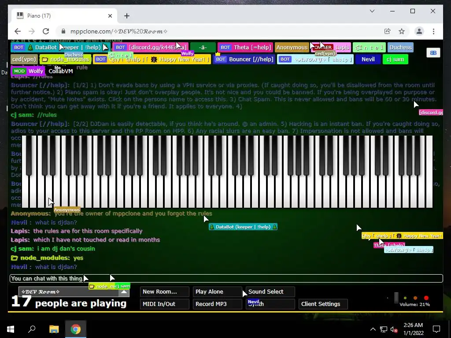Viewport: 451px width, 338px height.
Task: Click the olive dot near volume
Action: [x=405, y=298]
